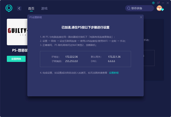The image size is (171, 117).
Task: Click step 3 text about NAT类型2
Action: pyautogui.click(x=68, y=45)
